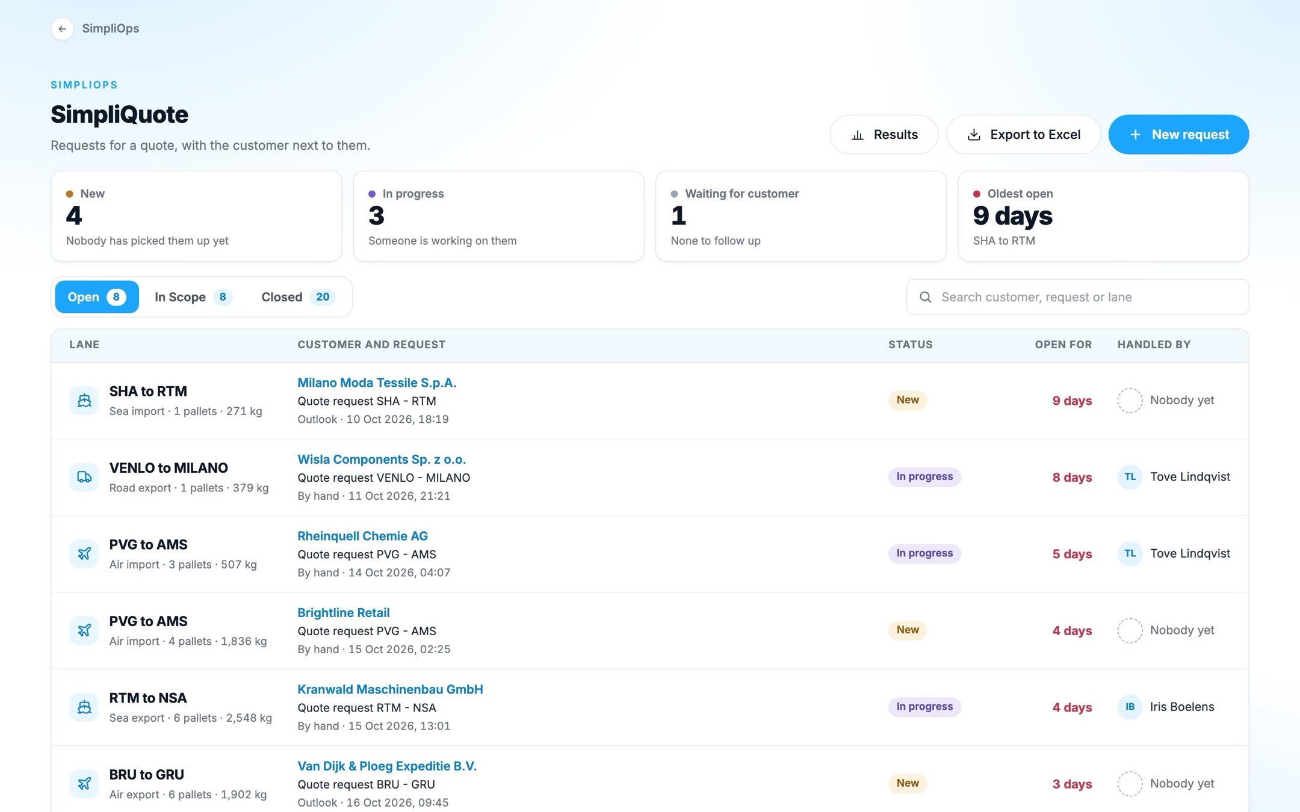The height and width of the screenshot is (812, 1300).
Task: Click empty avatar circle in Brightline Retail row
Action: 1130,630
